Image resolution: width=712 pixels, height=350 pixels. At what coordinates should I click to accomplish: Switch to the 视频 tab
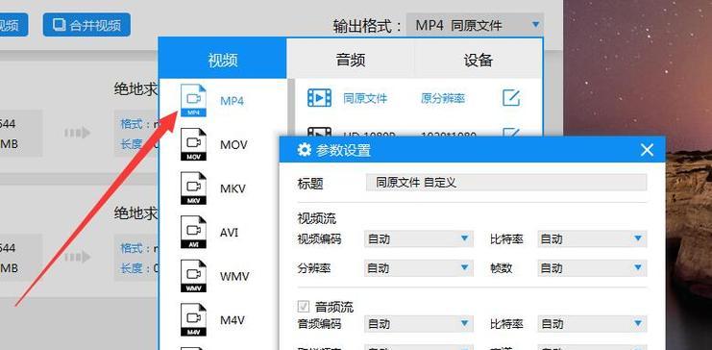point(223,59)
